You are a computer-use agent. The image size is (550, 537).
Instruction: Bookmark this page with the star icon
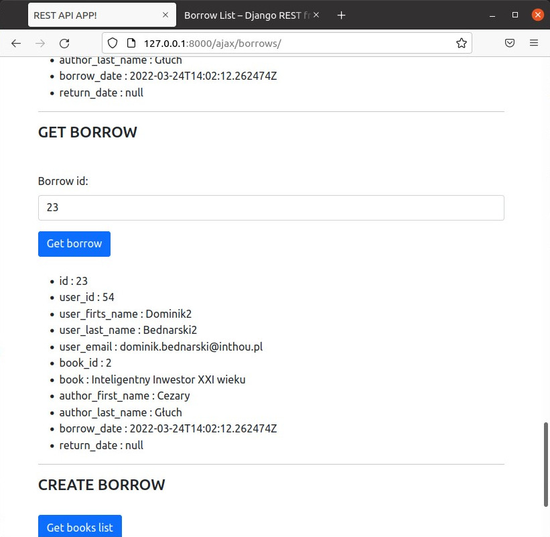pos(461,43)
